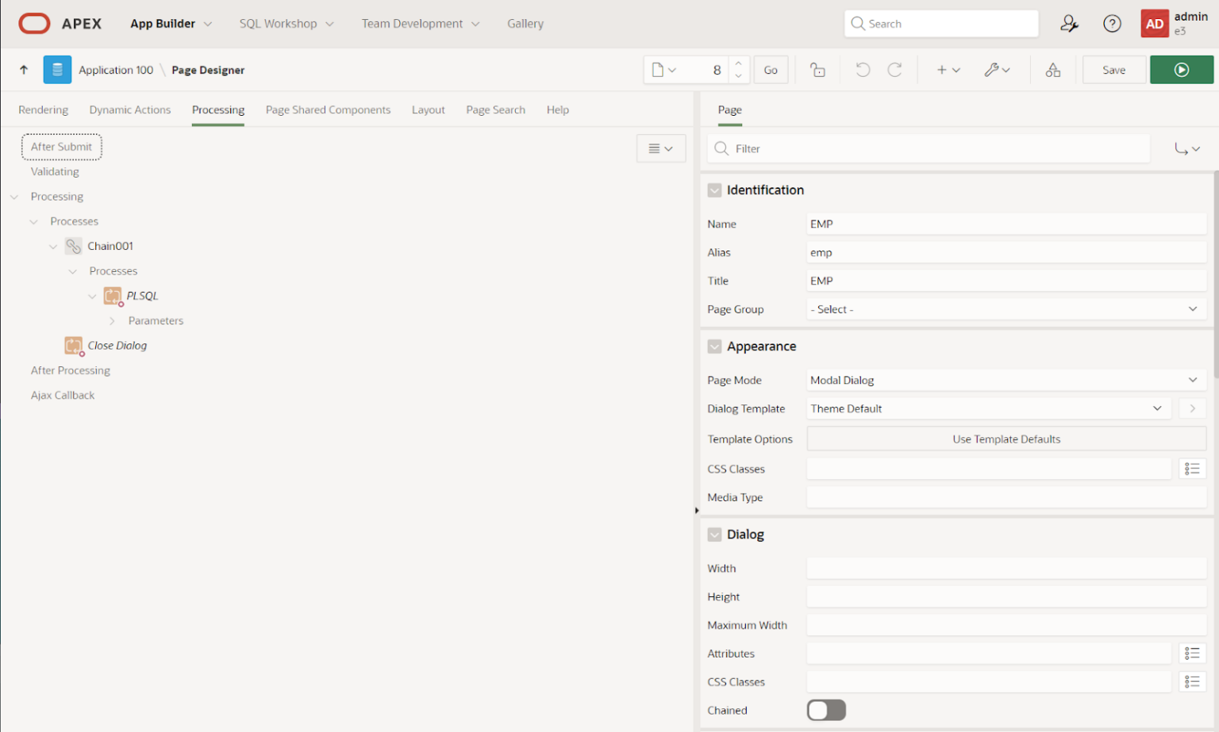Open the CSS Classes quick pick list
This screenshot has width=1219, height=732.
tap(1193, 469)
